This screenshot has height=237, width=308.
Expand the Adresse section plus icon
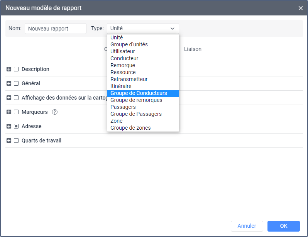point(9,126)
